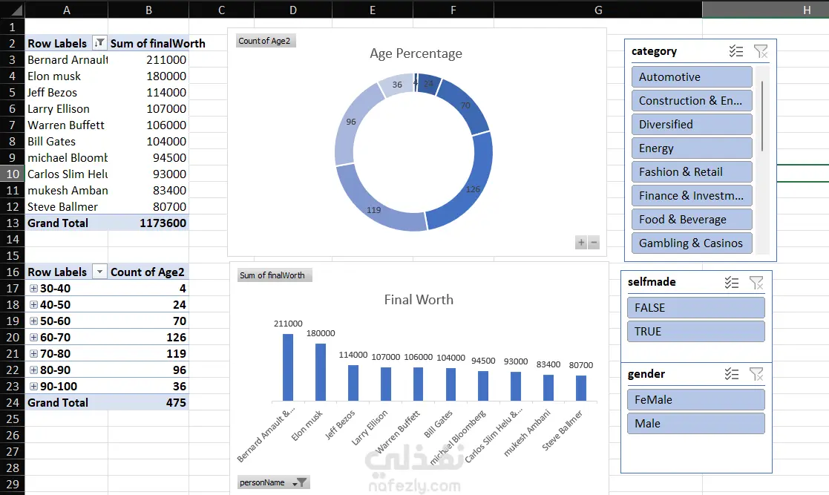Select cell containing Jeff Bezos
The width and height of the screenshot is (829, 495).
point(67,93)
